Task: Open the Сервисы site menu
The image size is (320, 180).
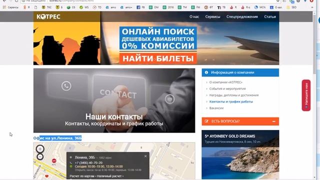Action: [212, 16]
